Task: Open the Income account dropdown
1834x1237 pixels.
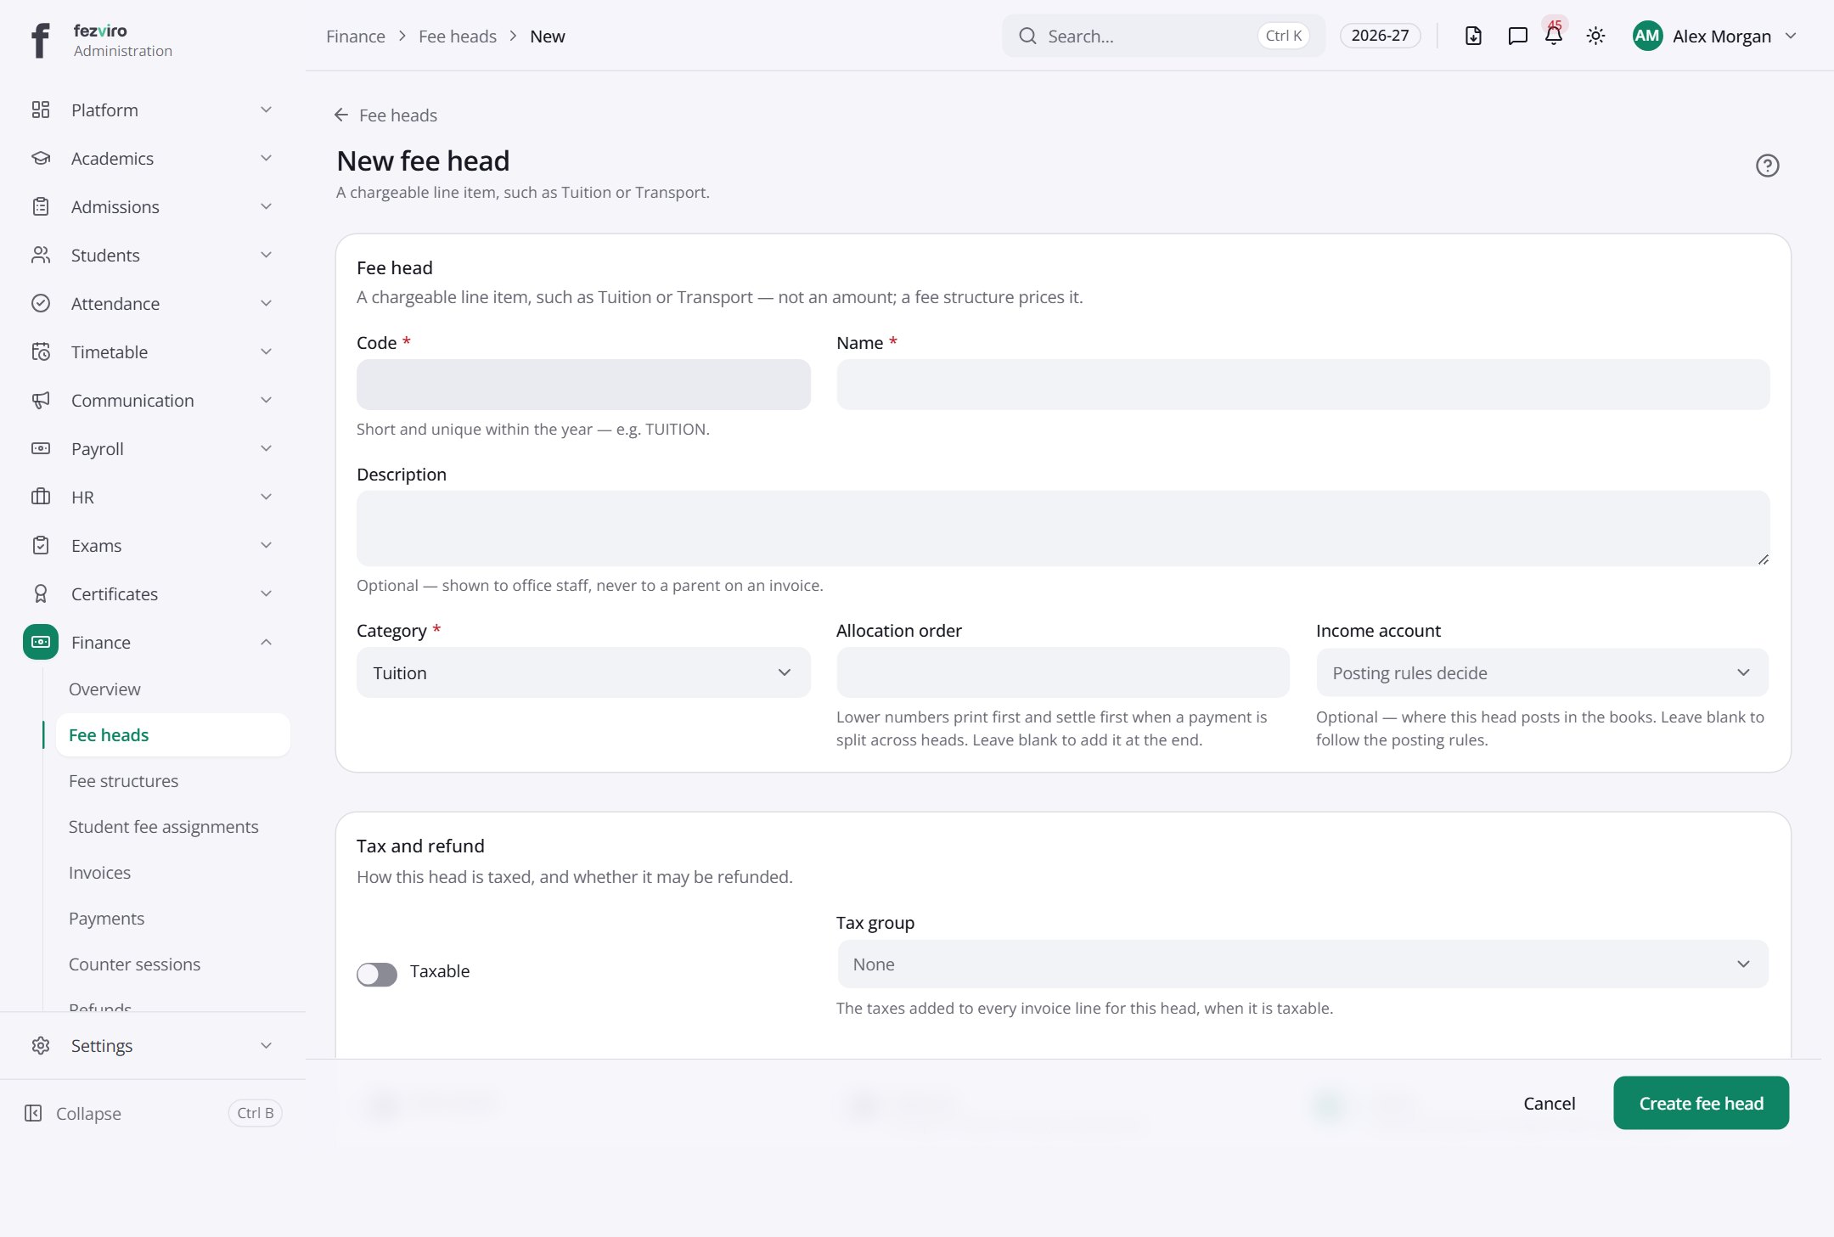Action: tap(1542, 672)
